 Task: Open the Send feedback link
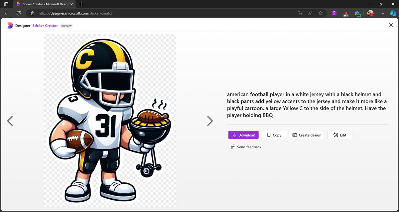tap(246, 147)
